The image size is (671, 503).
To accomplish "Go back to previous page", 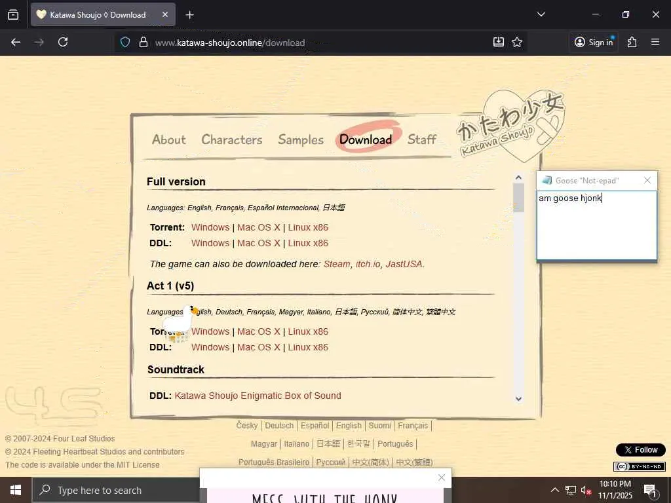I will (16, 42).
